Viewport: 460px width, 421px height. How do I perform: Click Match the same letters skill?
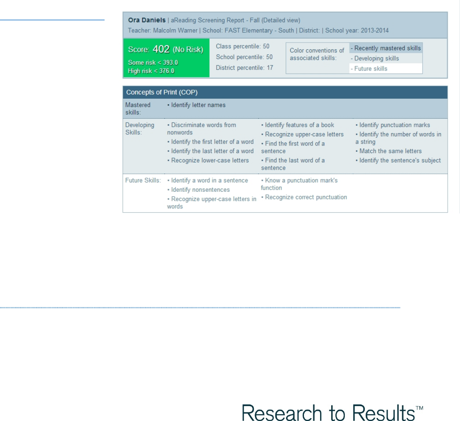389,151
